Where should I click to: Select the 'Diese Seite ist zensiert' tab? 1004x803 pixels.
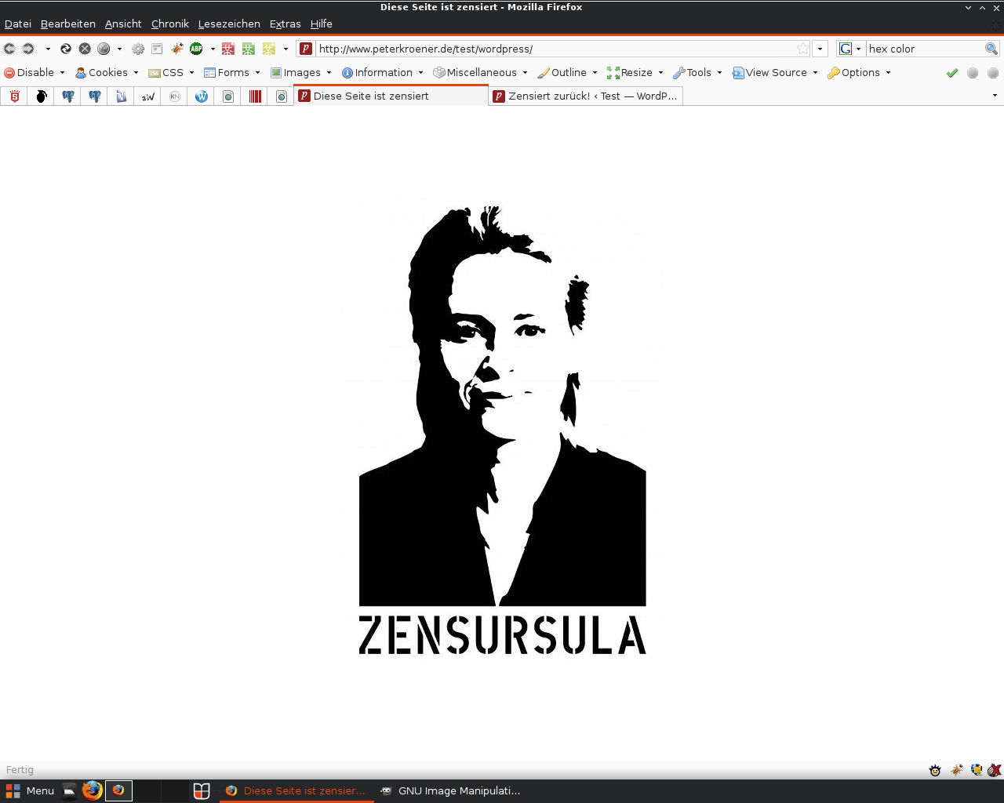pos(391,96)
